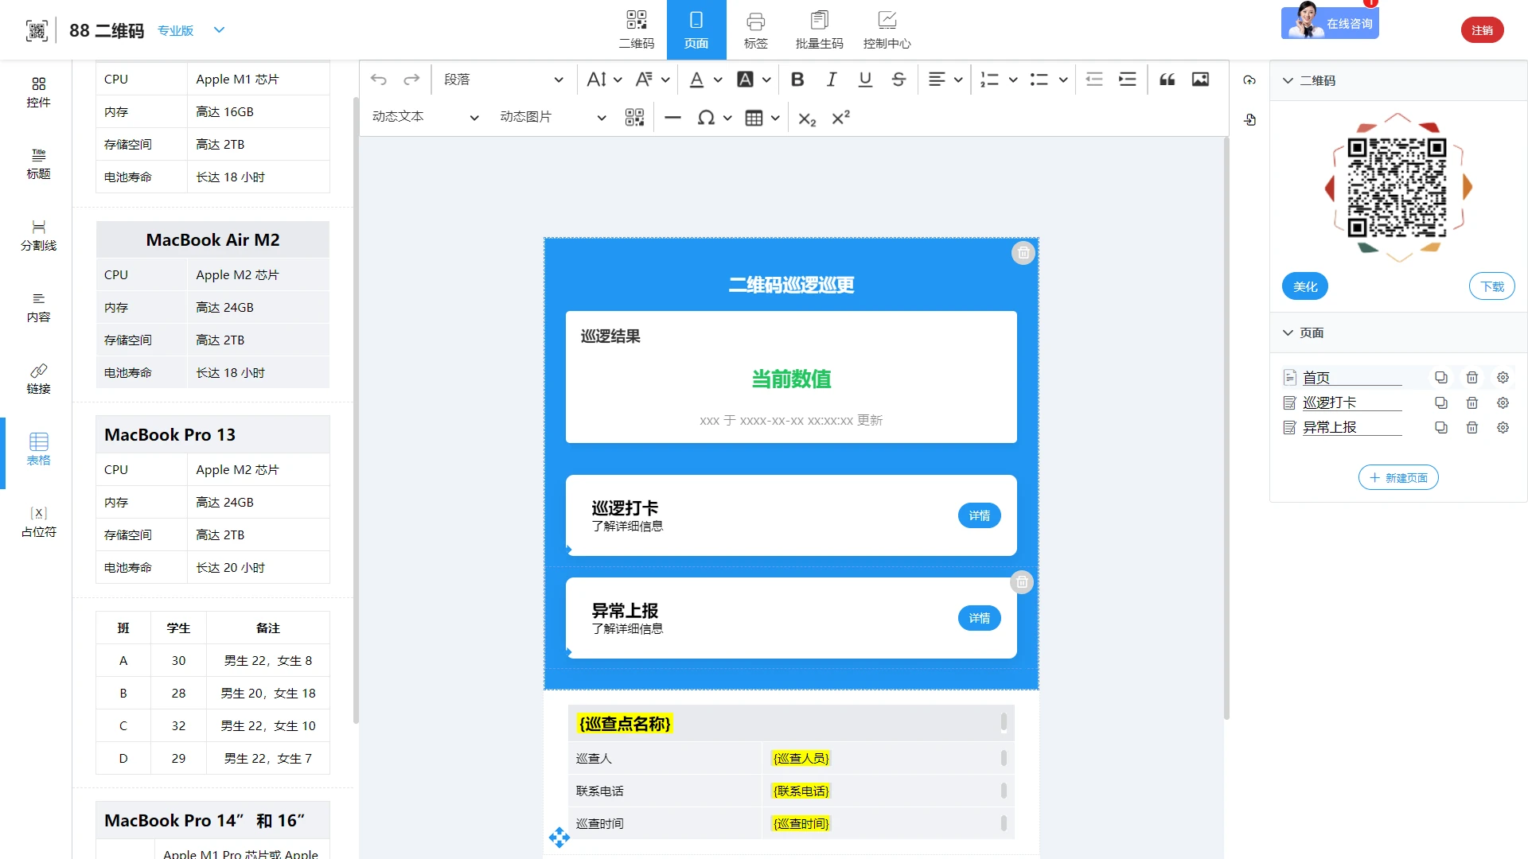Delete the 异常上报 page
The width and height of the screenshot is (1528, 859).
(1472, 427)
